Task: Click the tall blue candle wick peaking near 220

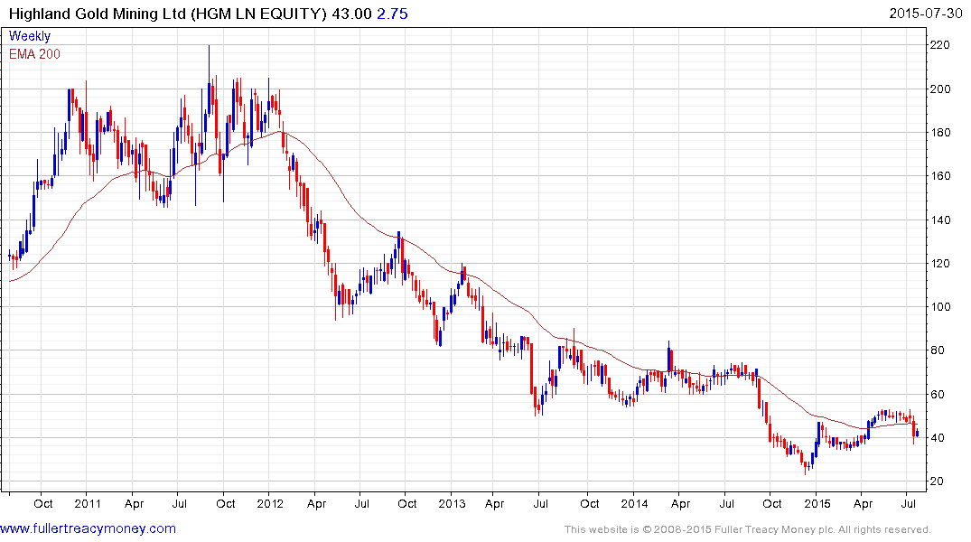Action: (209, 80)
